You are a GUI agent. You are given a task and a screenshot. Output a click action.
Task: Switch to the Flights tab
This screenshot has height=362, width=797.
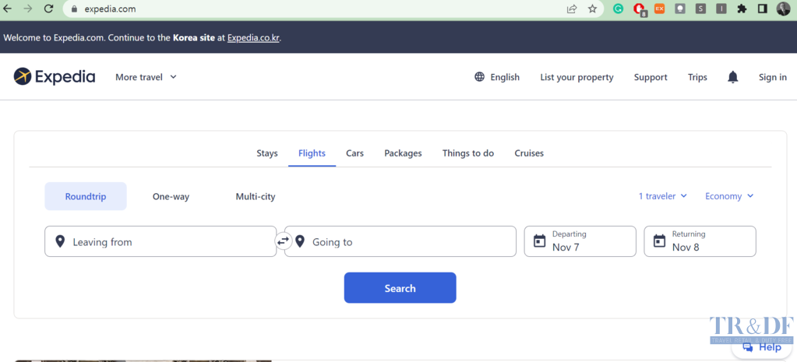tap(312, 153)
